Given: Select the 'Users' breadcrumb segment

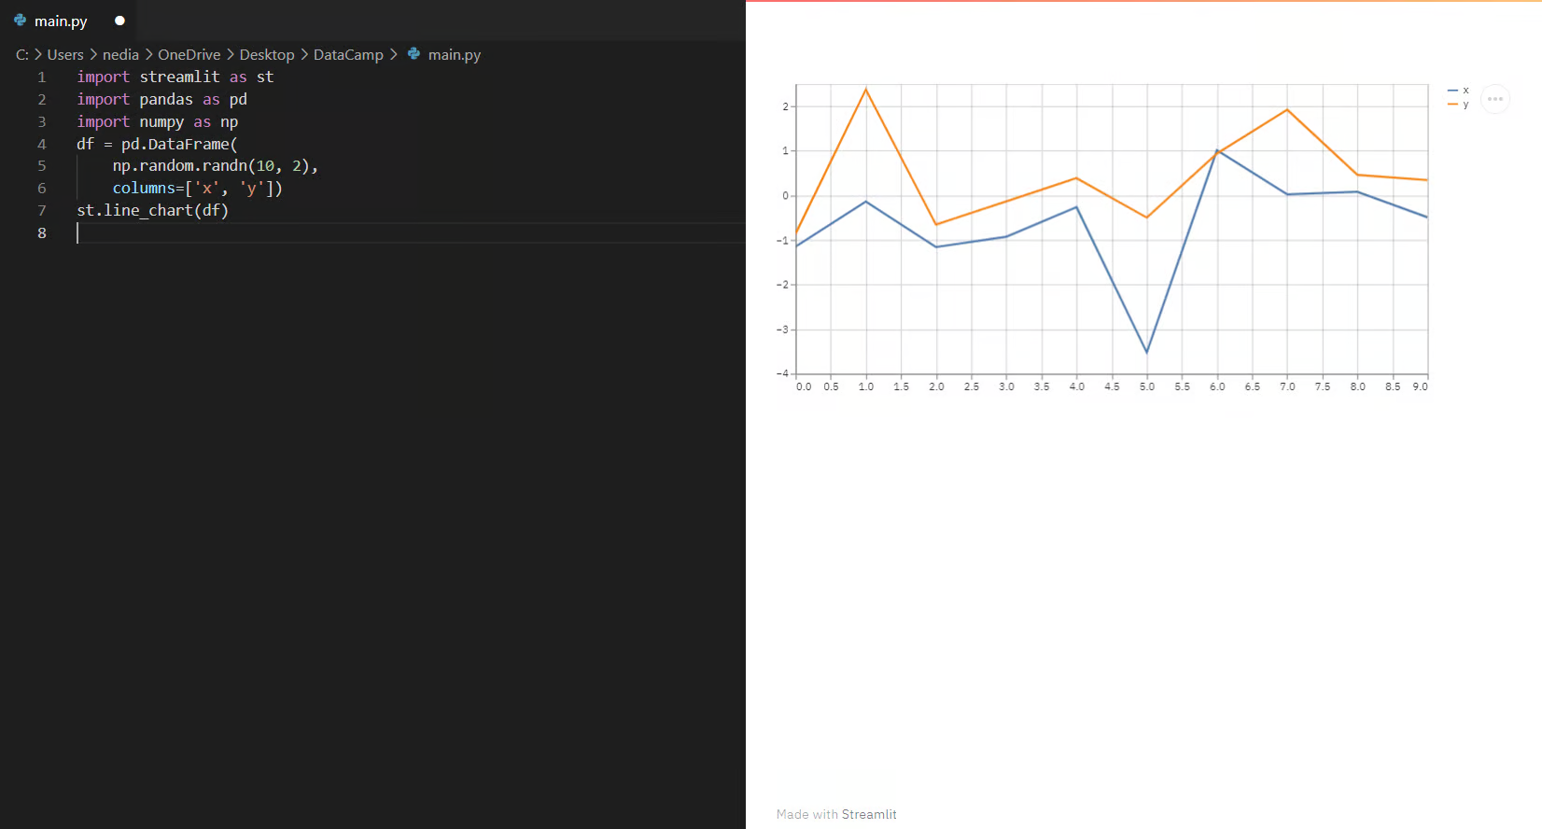Looking at the screenshot, I should click(65, 55).
